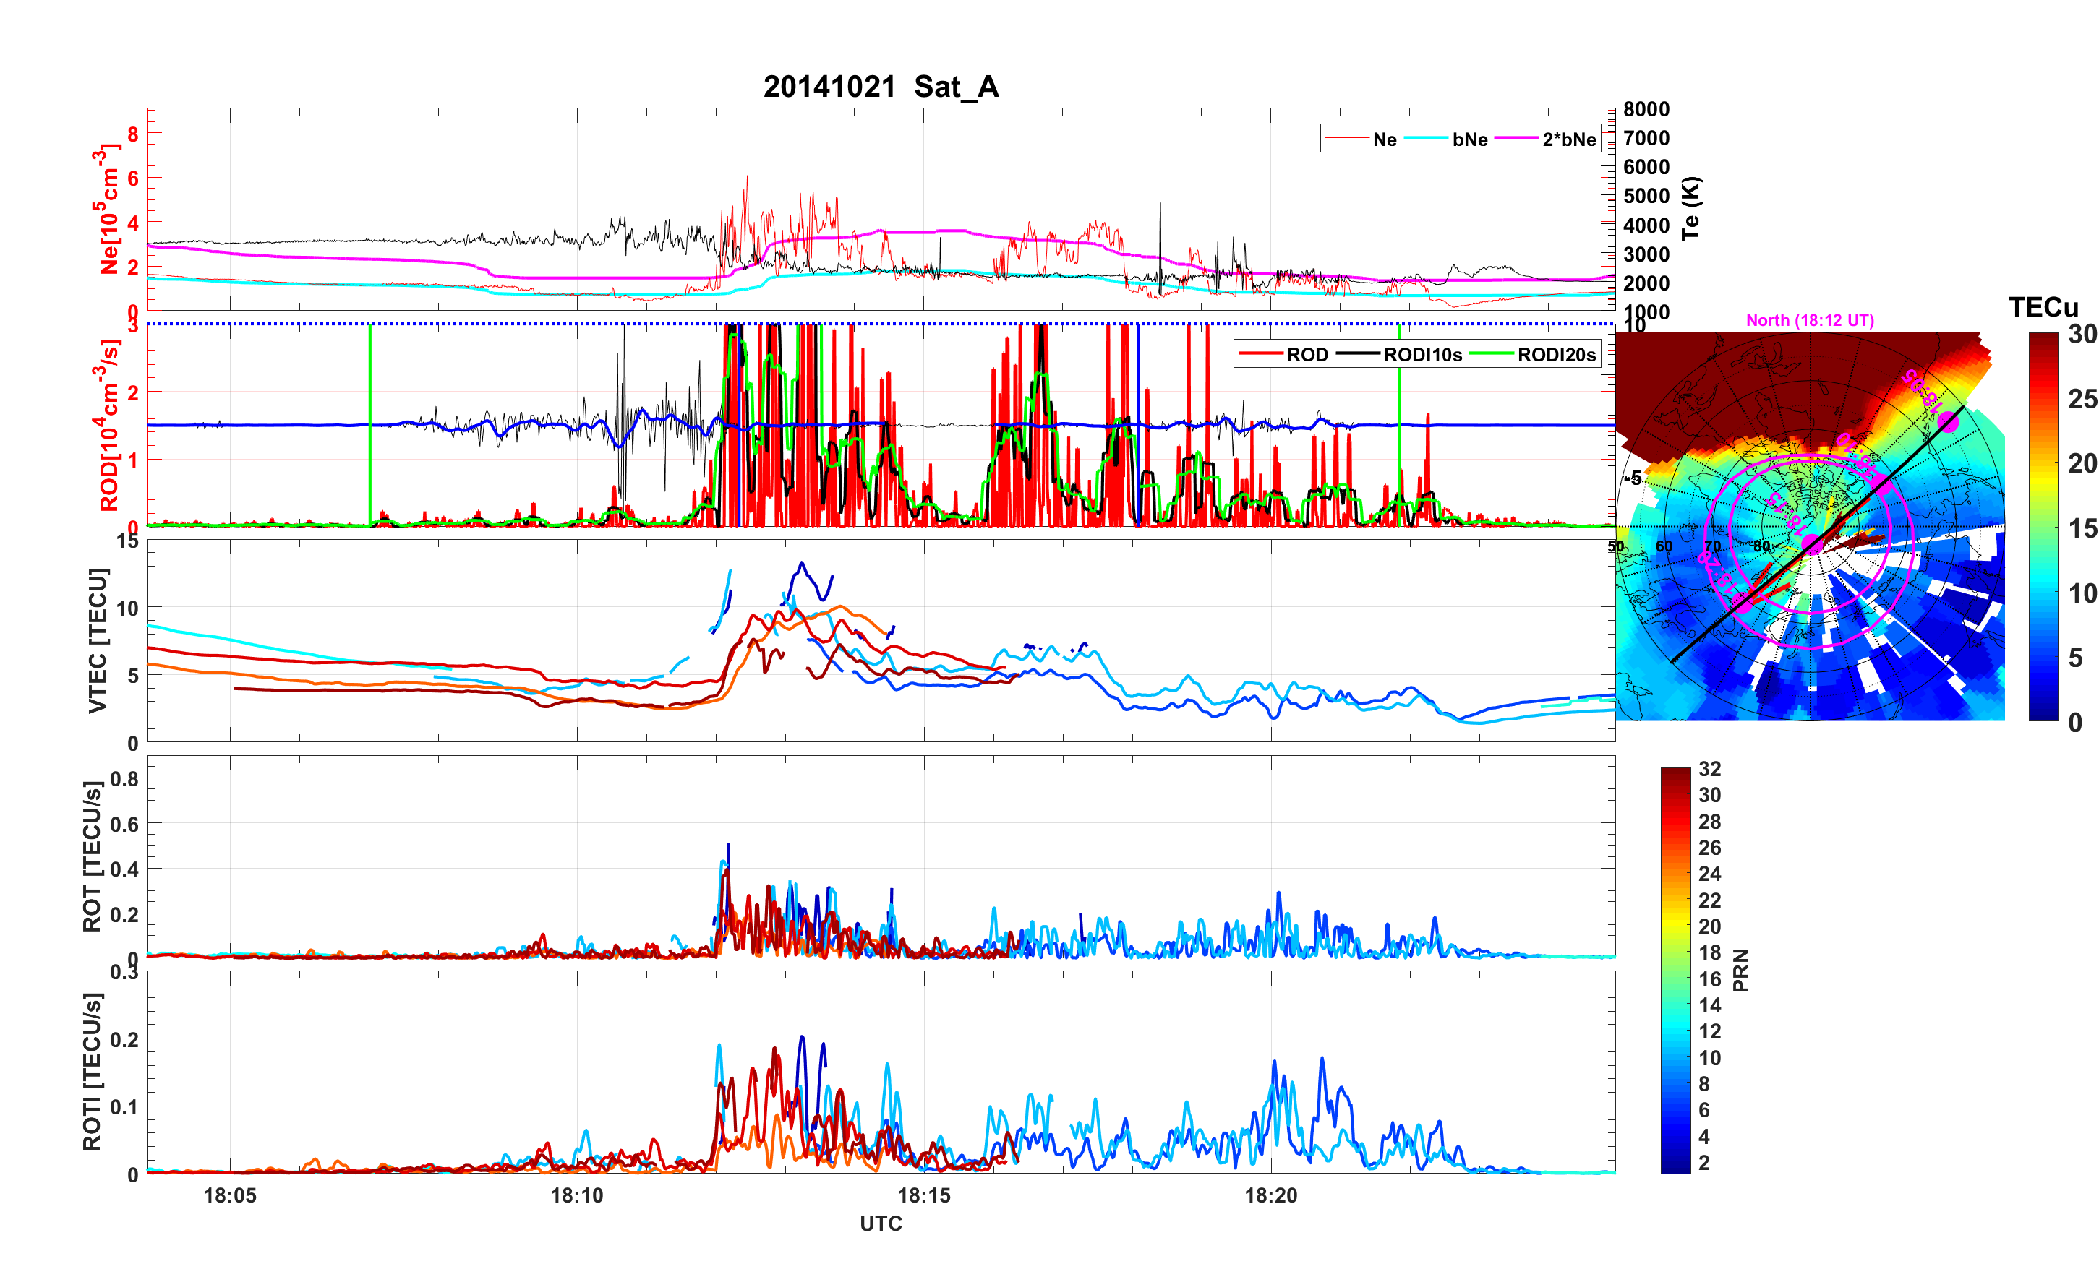
Task: Select the RODI20s legend label
Action: (x=1557, y=355)
